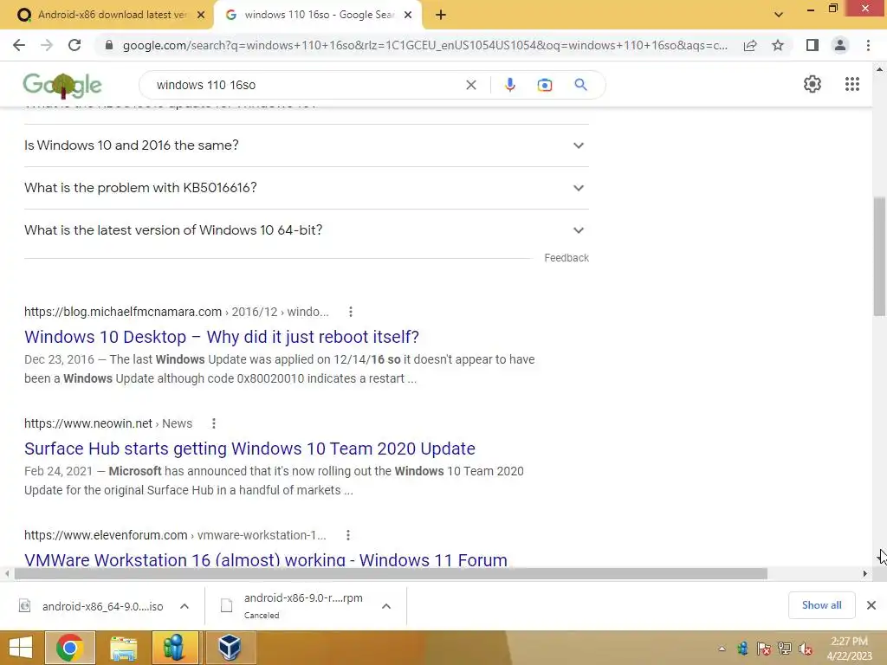Show hidden system tray icons
887x665 pixels.
(x=722, y=649)
